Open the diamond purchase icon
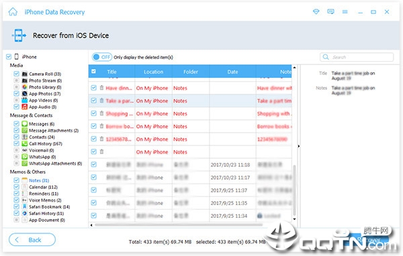This screenshot has height=256, width=403. point(316,12)
